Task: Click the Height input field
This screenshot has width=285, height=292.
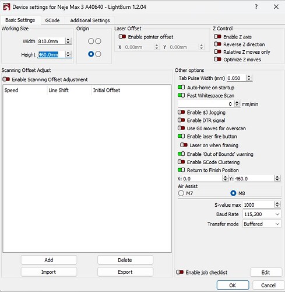Action: [51, 54]
